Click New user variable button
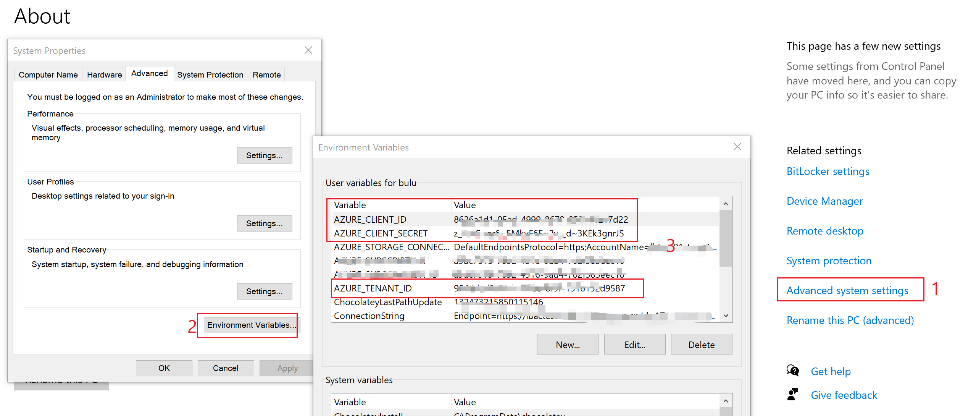This screenshot has height=416, width=976. point(567,345)
